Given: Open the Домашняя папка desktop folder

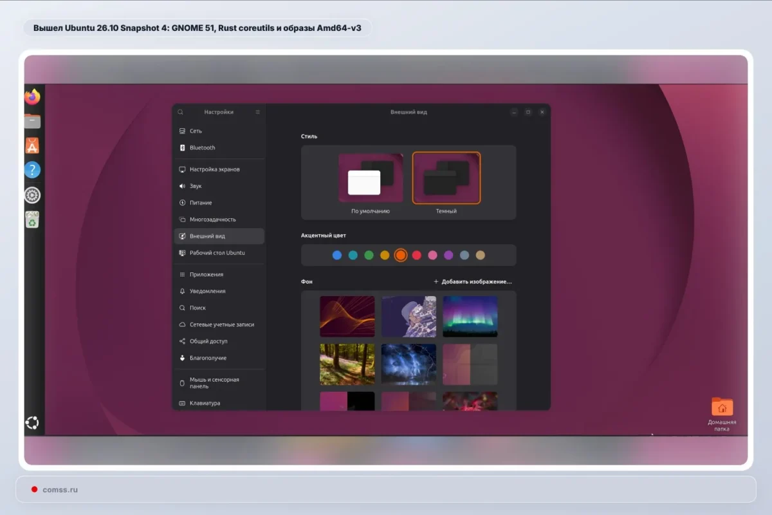Looking at the screenshot, I should 722,414.
